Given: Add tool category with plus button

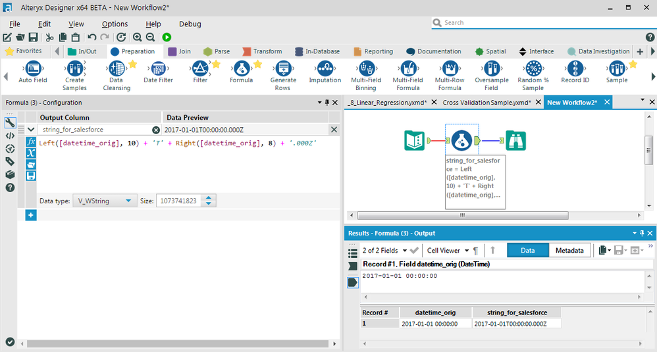Looking at the screenshot, I should point(640,51).
